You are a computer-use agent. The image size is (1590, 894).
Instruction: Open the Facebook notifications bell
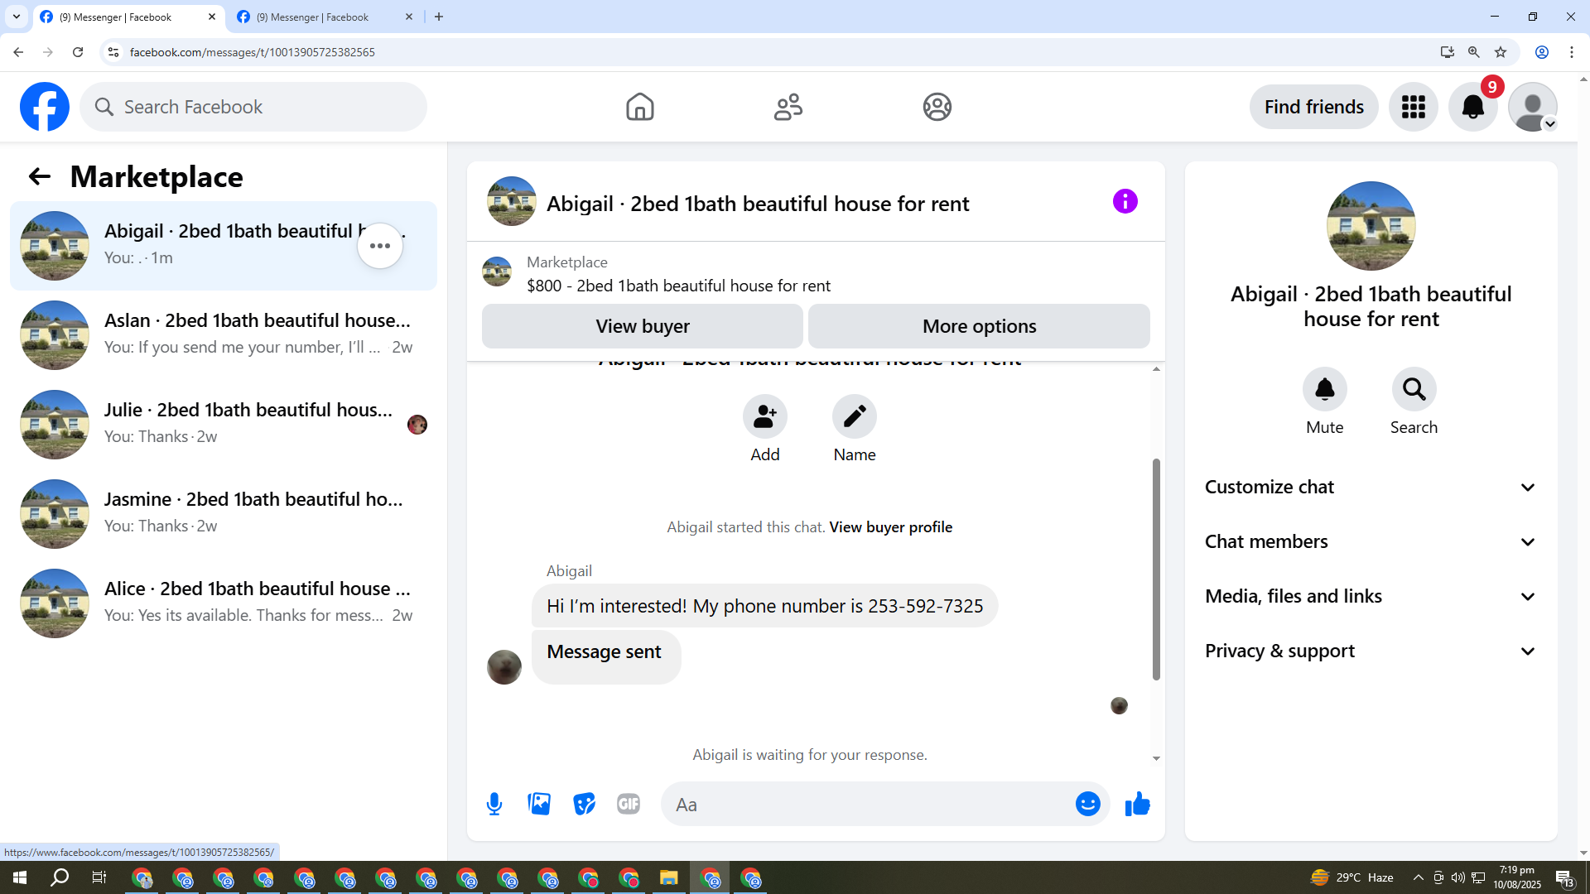[1472, 107]
